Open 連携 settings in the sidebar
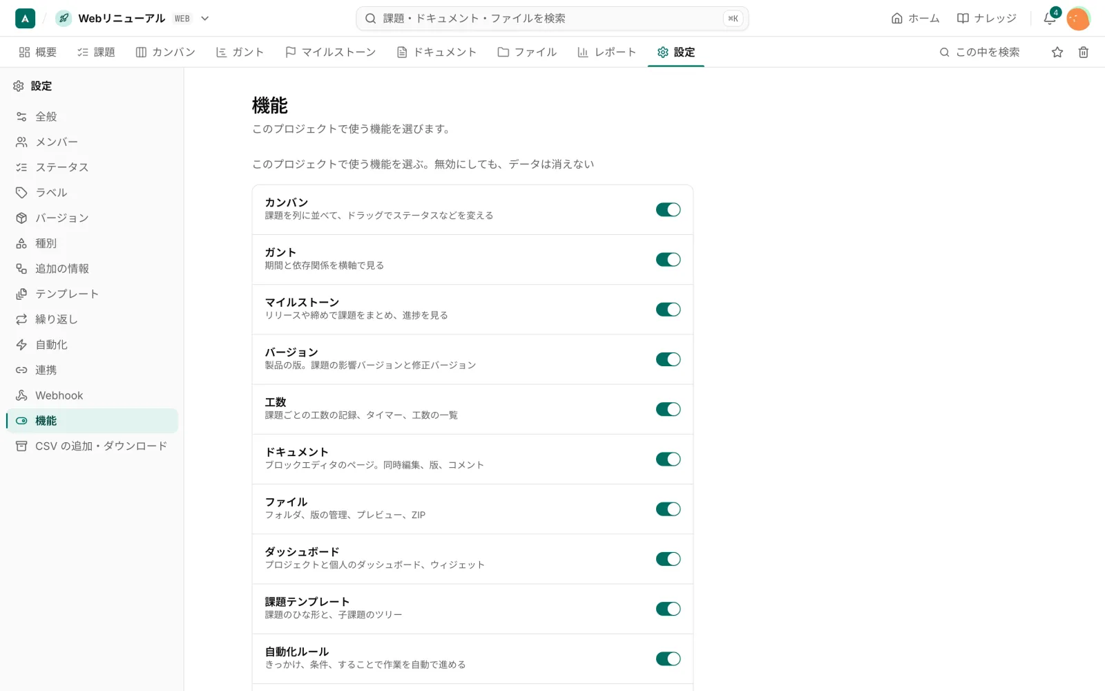The height and width of the screenshot is (691, 1105). (x=92, y=370)
